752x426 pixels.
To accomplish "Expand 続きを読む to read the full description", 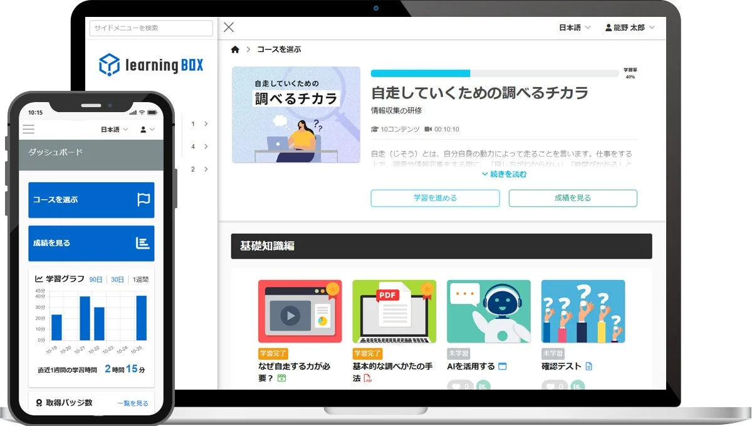I will 504,174.
